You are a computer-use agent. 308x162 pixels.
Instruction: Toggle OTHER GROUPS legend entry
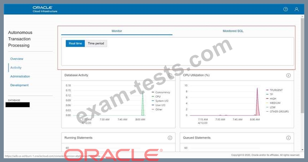(x=277, y=112)
